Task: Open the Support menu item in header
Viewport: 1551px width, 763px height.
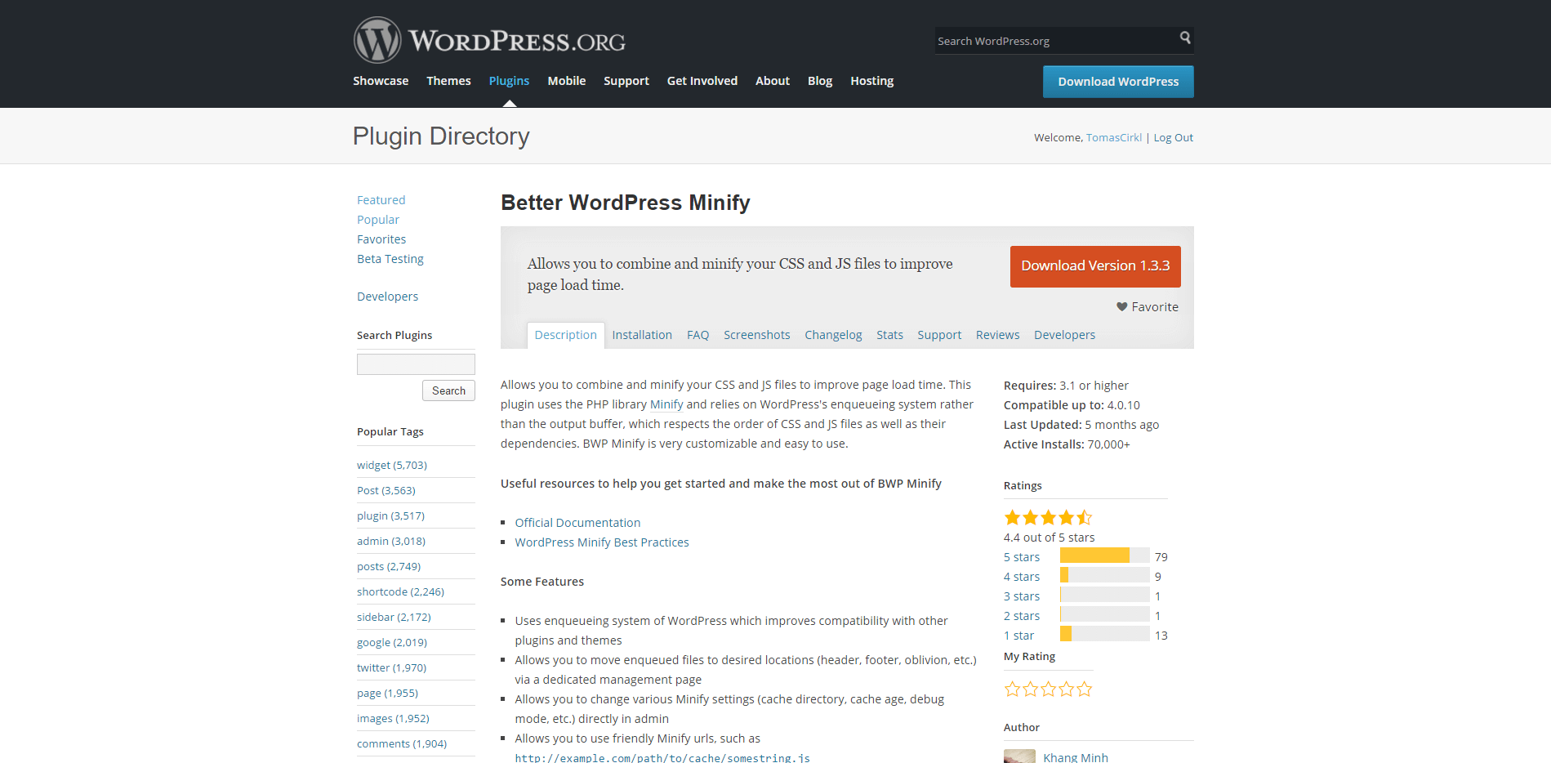Action: pyautogui.click(x=626, y=81)
